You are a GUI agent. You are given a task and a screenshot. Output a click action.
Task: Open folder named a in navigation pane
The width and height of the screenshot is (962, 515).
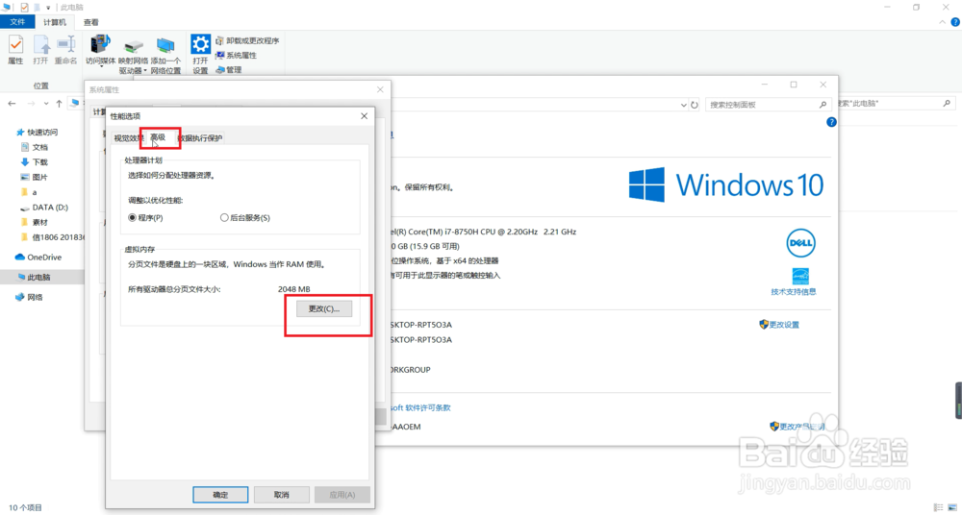(29, 192)
